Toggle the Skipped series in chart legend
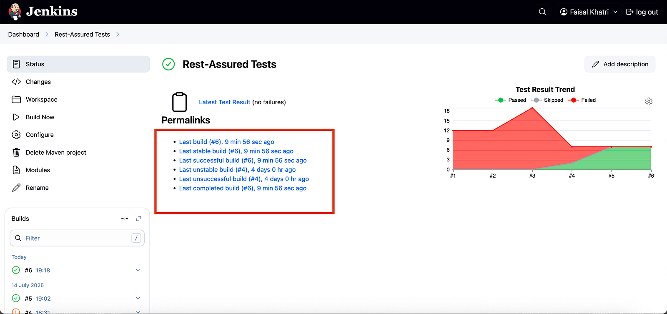Viewport: 667px width, 314px height. tap(547, 100)
